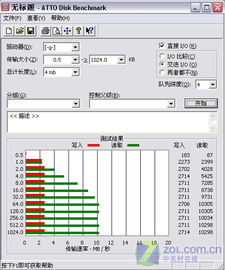The image size is (225, 270).
Task: Click the read value 10034
Action: (205, 218)
